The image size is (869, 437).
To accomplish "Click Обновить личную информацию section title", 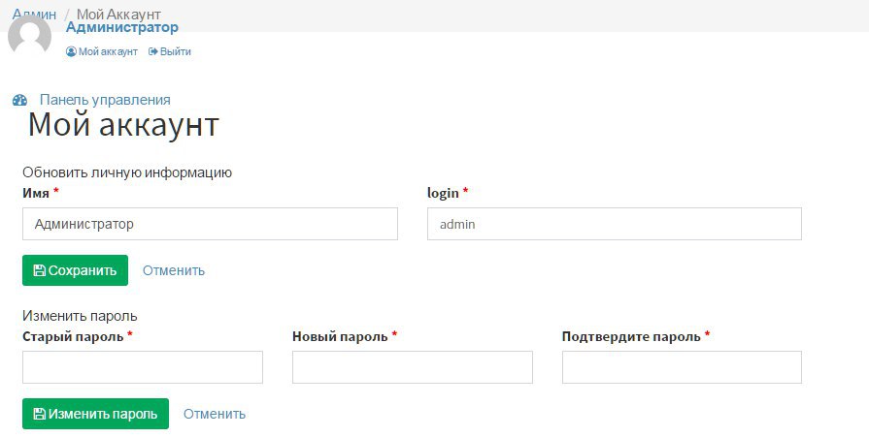I will pyautogui.click(x=127, y=172).
